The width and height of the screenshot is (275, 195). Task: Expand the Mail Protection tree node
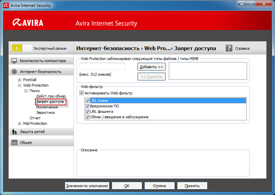[19, 123]
